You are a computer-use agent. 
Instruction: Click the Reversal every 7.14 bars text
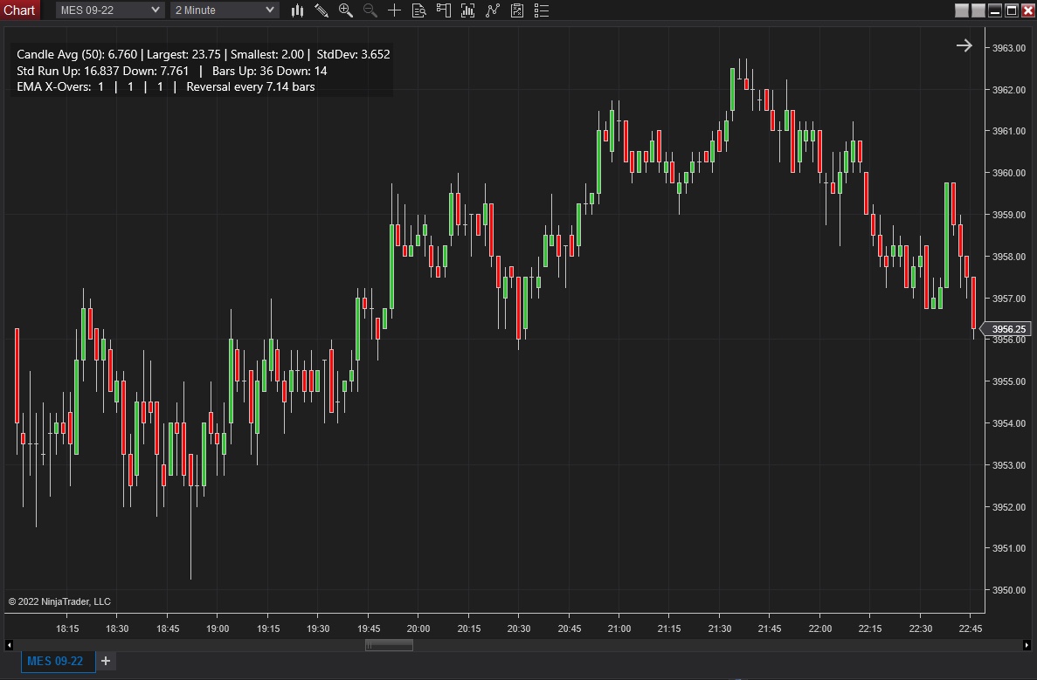251,87
